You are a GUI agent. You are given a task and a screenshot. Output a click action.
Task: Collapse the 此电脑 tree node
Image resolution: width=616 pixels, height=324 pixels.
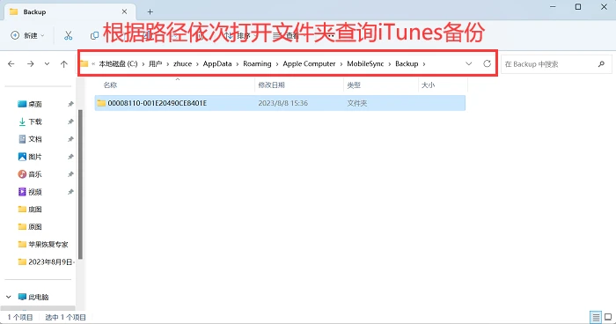[x=9, y=297]
